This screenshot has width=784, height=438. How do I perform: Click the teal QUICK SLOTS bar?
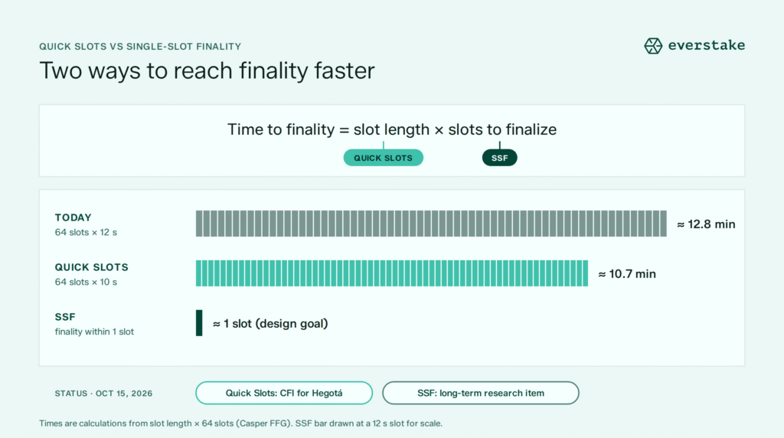point(391,273)
